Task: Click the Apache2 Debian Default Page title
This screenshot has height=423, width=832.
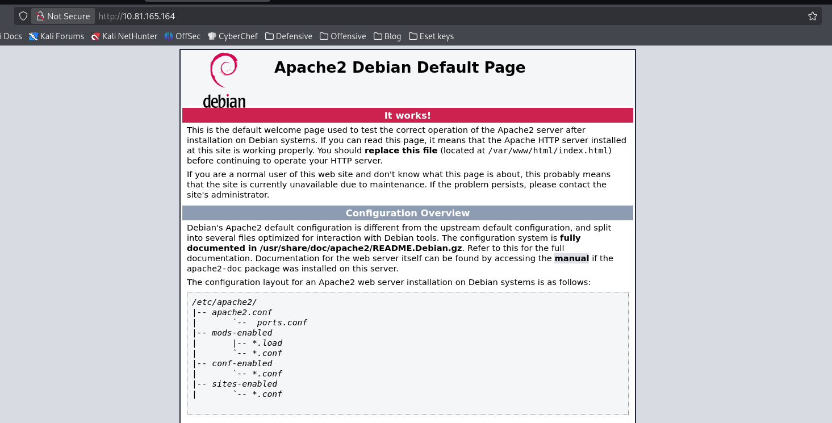Action: click(399, 68)
